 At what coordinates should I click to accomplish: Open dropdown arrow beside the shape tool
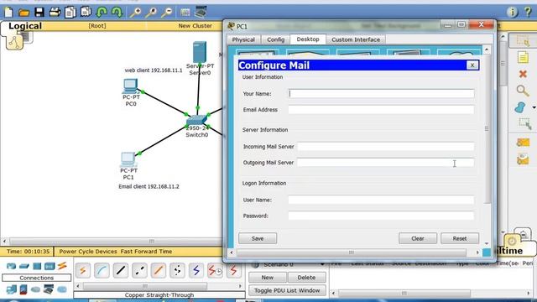point(534,108)
